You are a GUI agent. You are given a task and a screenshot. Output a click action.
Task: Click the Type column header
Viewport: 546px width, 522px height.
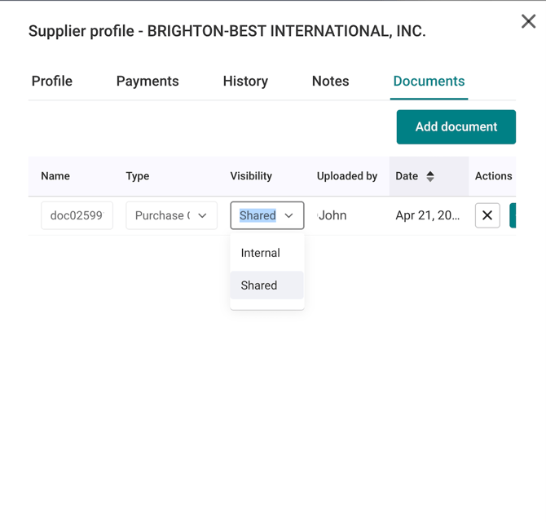tap(138, 176)
